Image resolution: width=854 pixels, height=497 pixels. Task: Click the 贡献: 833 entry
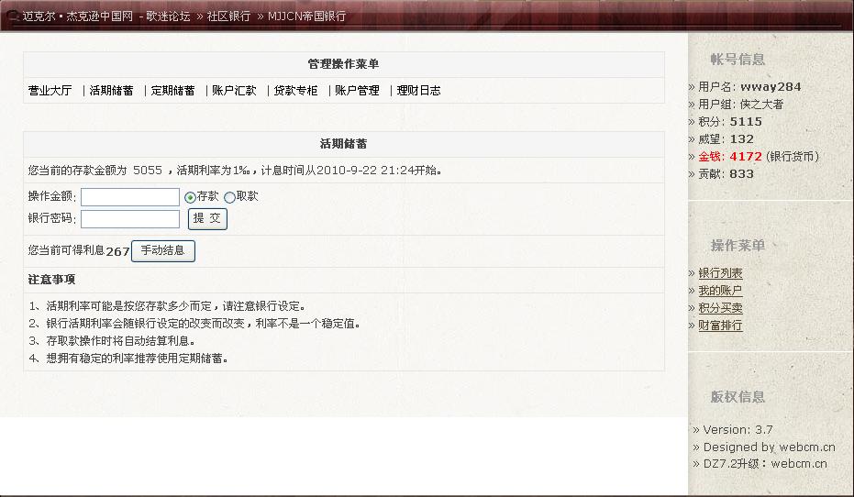pyautogui.click(x=726, y=173)
